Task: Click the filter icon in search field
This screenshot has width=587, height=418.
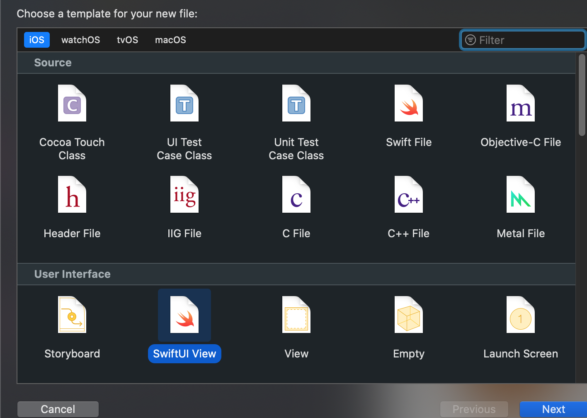Action: [x=471, y=40]
